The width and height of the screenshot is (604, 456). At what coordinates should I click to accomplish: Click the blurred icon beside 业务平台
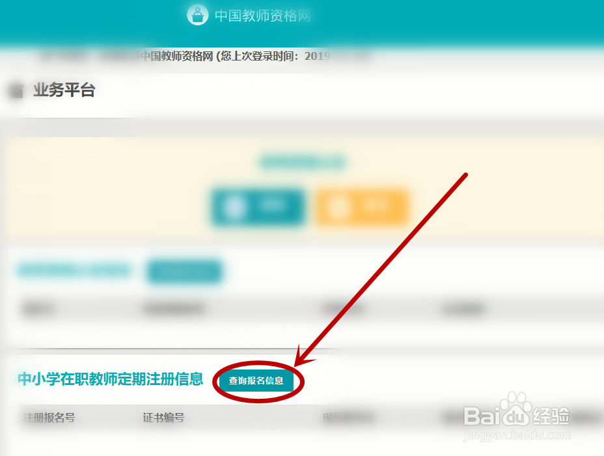(16, 90)
